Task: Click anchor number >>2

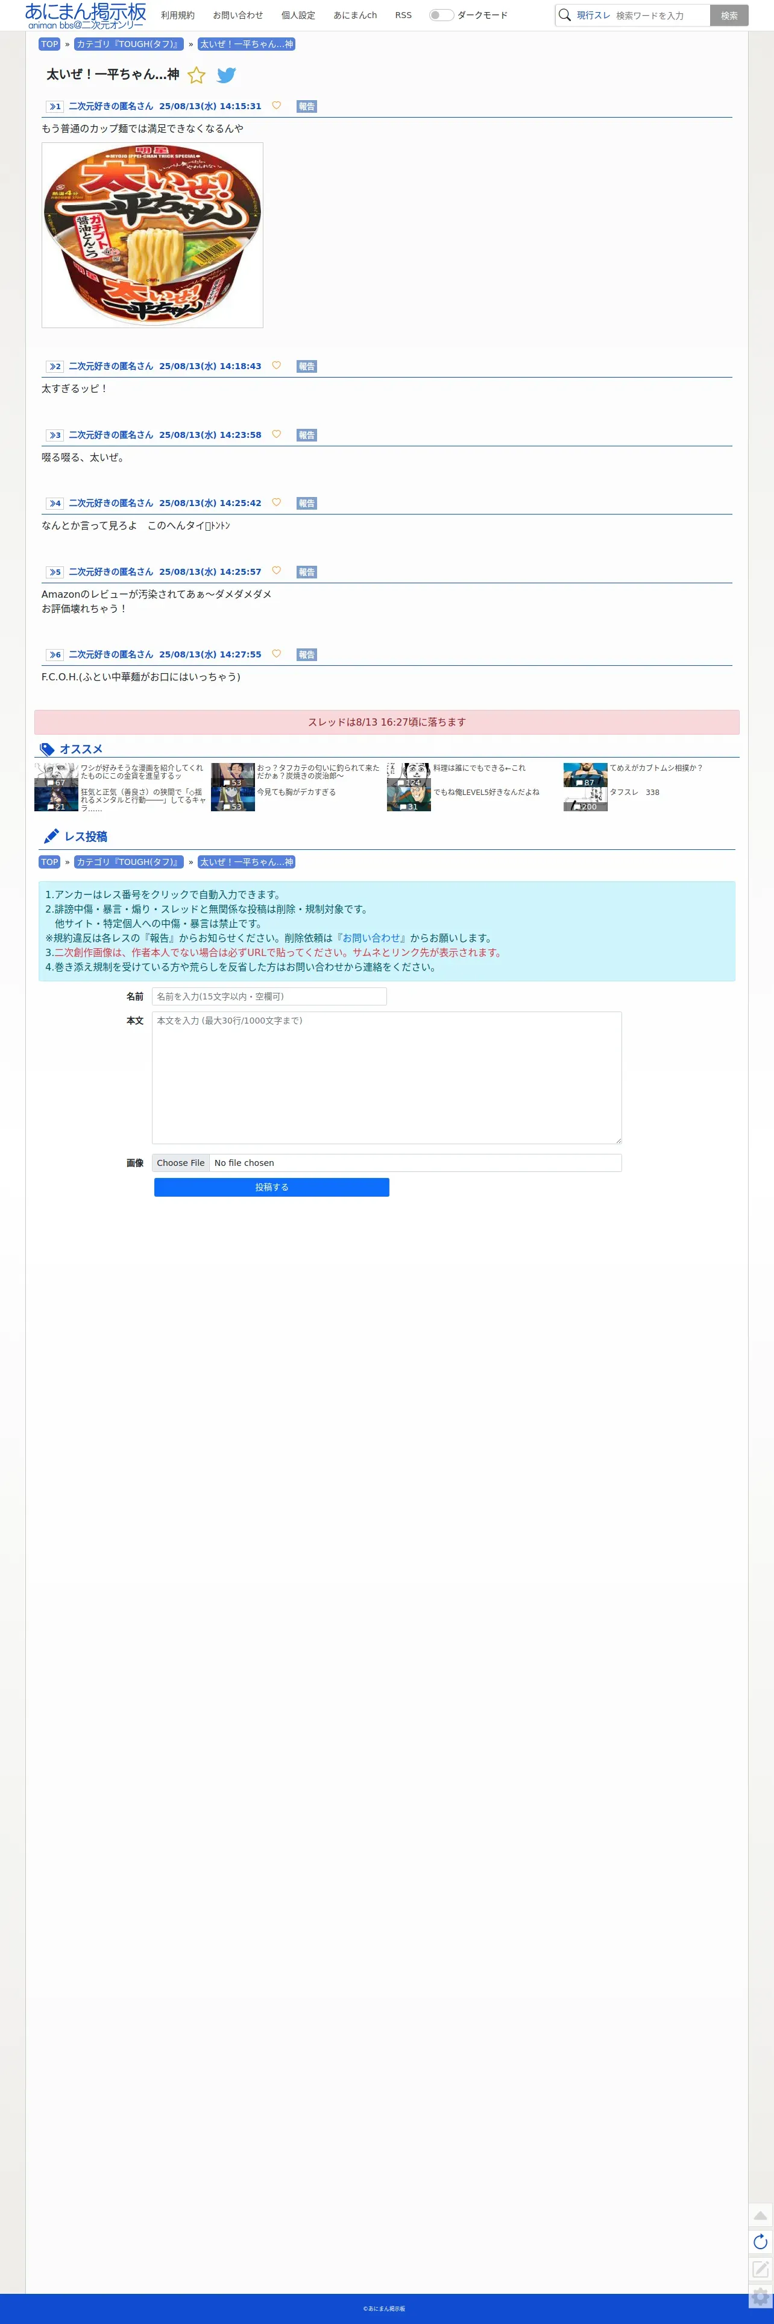Action: pyautogui.click(x=55, y=366)
